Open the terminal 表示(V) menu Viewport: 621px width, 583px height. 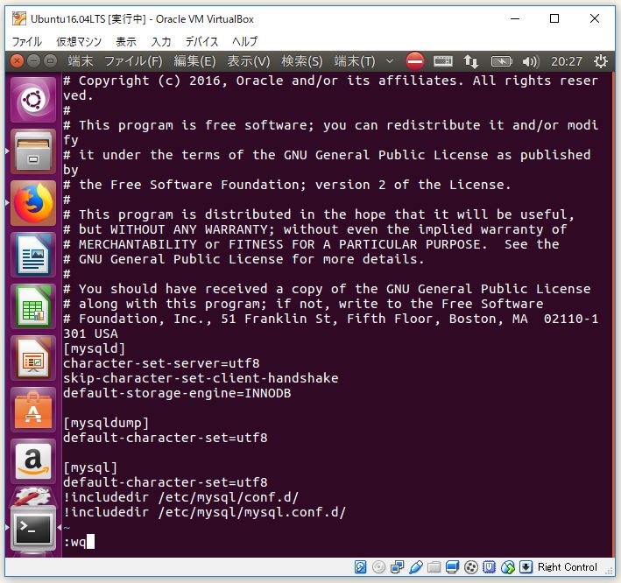249,61
